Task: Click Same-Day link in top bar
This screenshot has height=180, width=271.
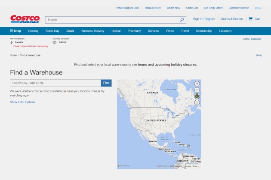Action: point(192,8)
